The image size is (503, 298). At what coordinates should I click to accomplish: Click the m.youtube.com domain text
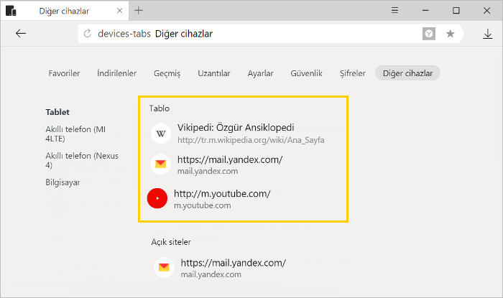tap(203, 205)
